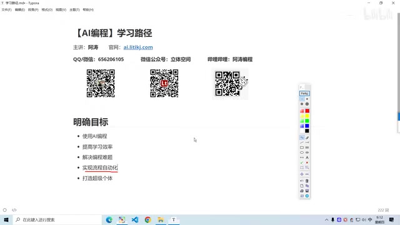Open the 视图(V) menu
This screenshot has width=400, height=225.
[61, 10]
